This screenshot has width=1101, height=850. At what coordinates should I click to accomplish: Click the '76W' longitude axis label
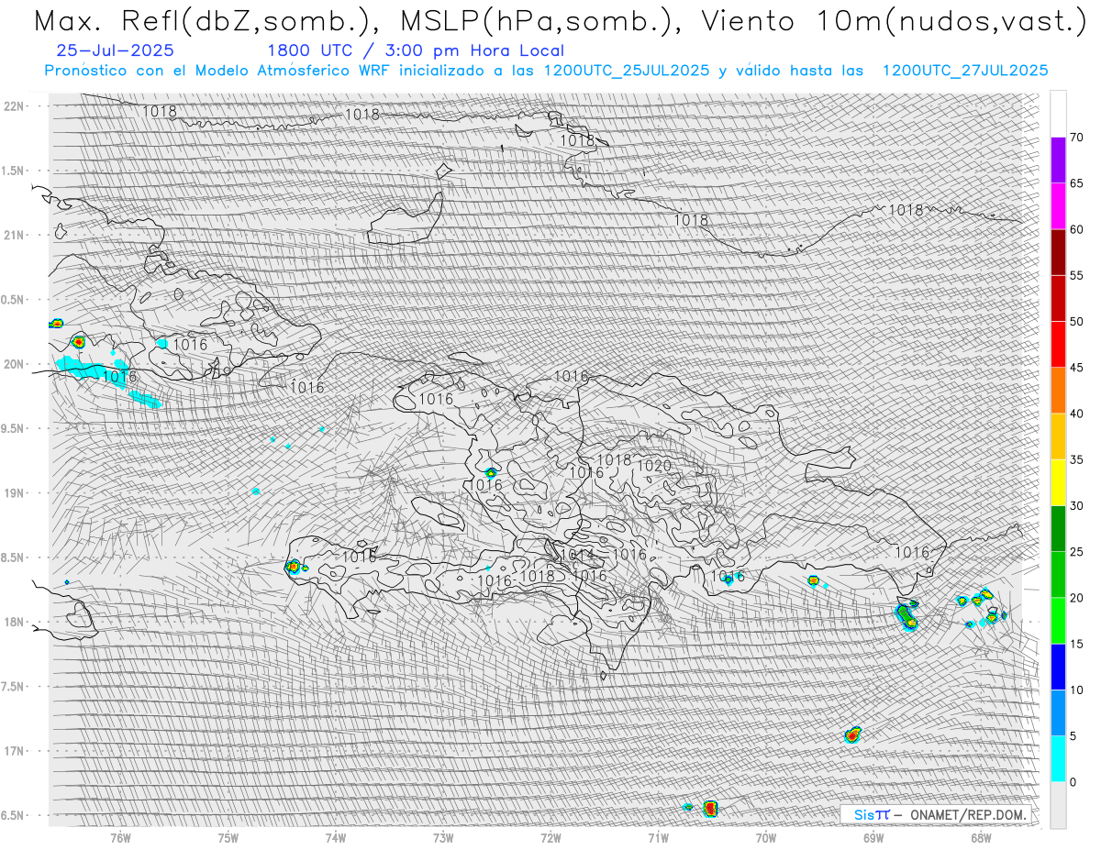[120, 838]
